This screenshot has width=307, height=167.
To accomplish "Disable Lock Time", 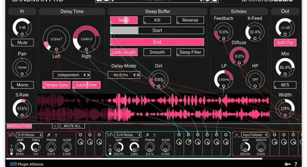I will click(x=87, y=85).
